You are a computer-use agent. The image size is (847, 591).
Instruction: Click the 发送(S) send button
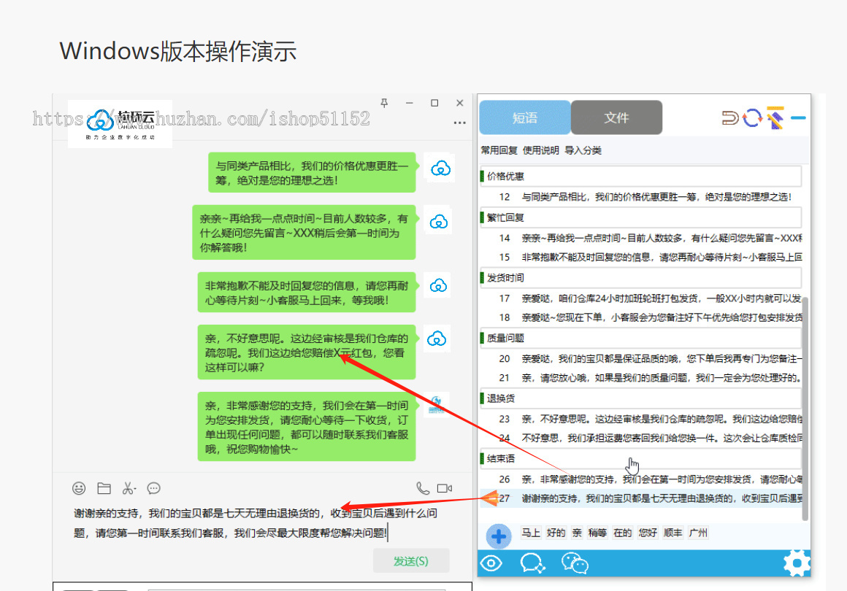[411, 561]
